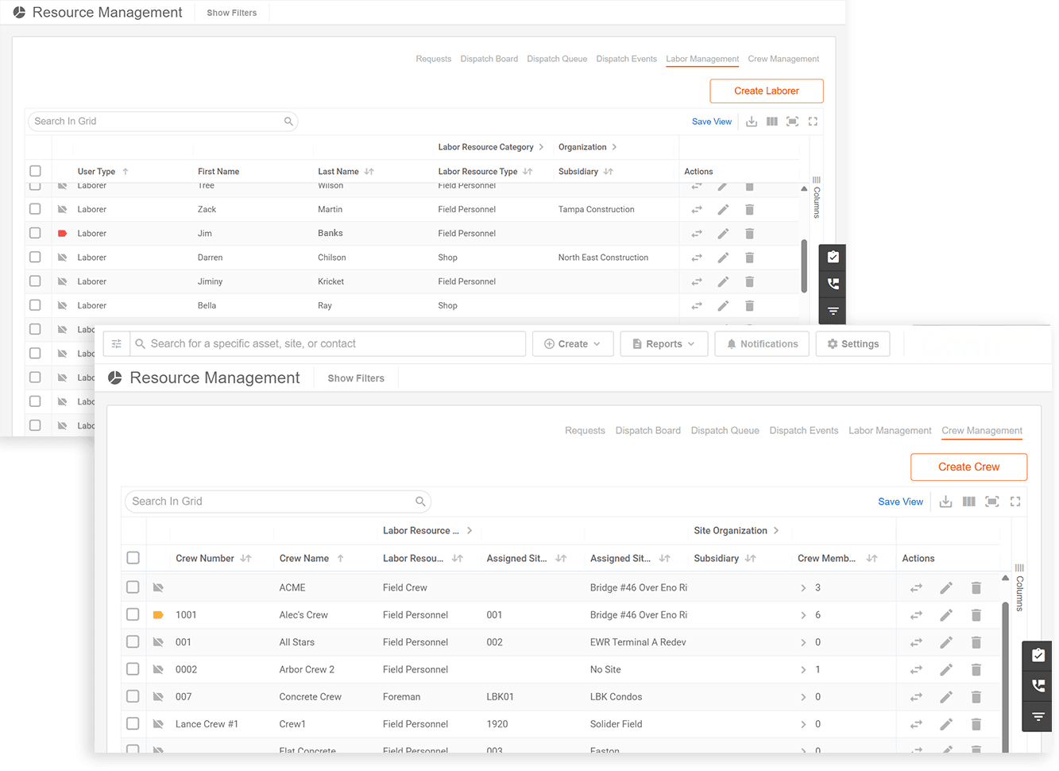Enter fullscreen mode for the crew grid
1059x771 pixels.
point(1015,502)
